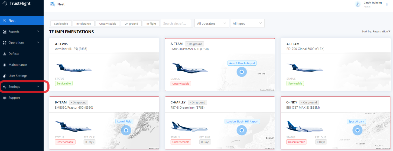Open the All operators dropdown
The height and width of the screenshot is (151, 393).
click(212, 24)
